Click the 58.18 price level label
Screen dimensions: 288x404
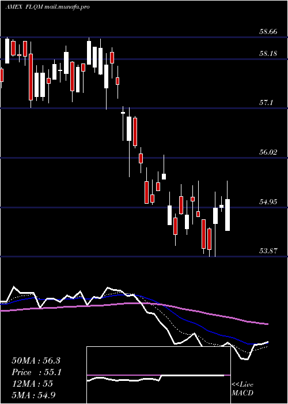[268, 54]
